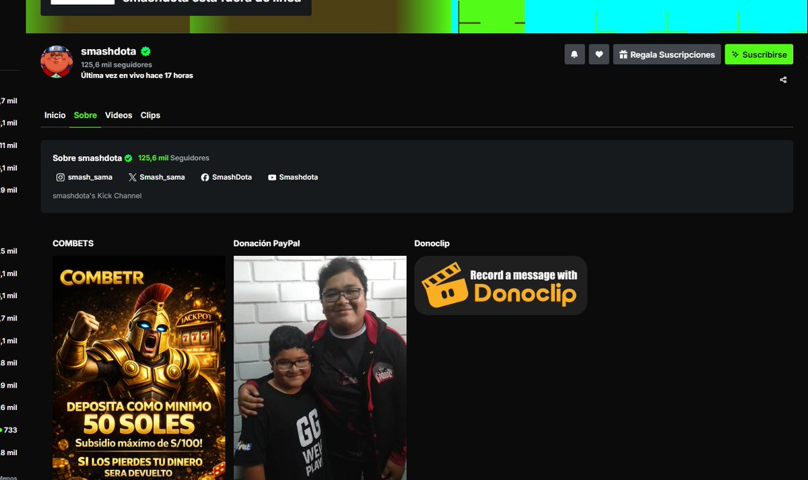Screen dimensions: 808x480
Task: Click 'Sobre smashdota' panel heading
Action: point(88,158)
